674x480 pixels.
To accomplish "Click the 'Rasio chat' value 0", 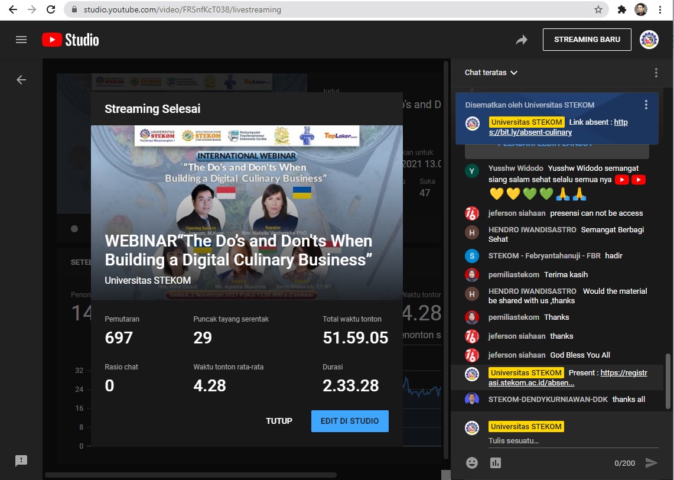I will point(110,385).
